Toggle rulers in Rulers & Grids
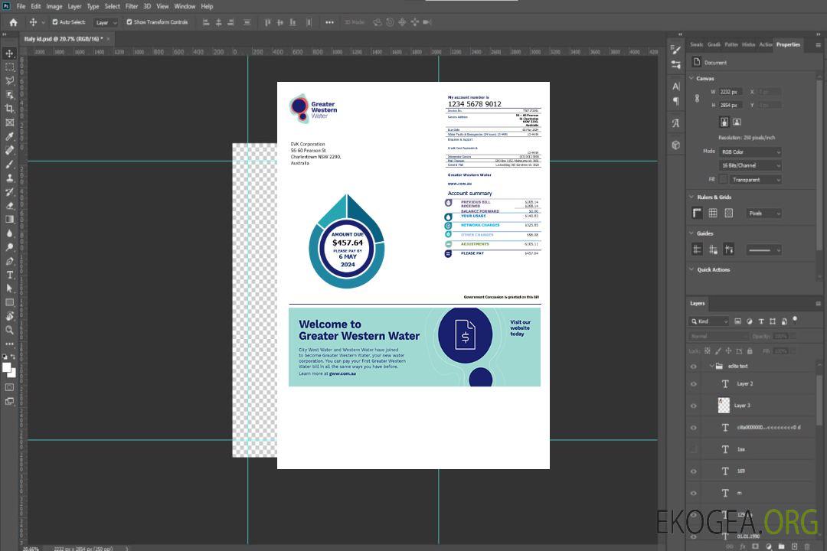 (698, 213)
